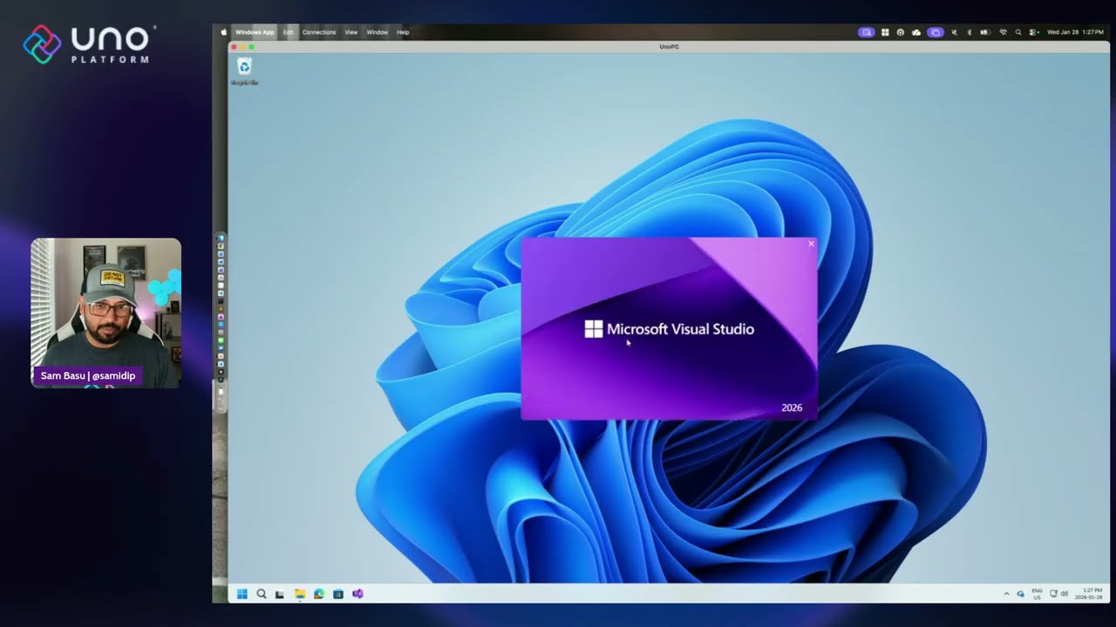Viewport: 1116px width, 627px height.
Task: Open the ENG US language switcher
Action: pyautogui.click(x=1037, y=594)
